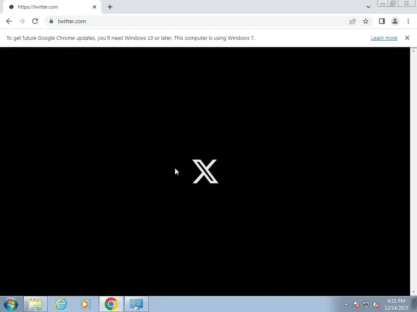Open the Chrome side panel
This screenshot has width=417, height=312.
[x=382, y=21]
